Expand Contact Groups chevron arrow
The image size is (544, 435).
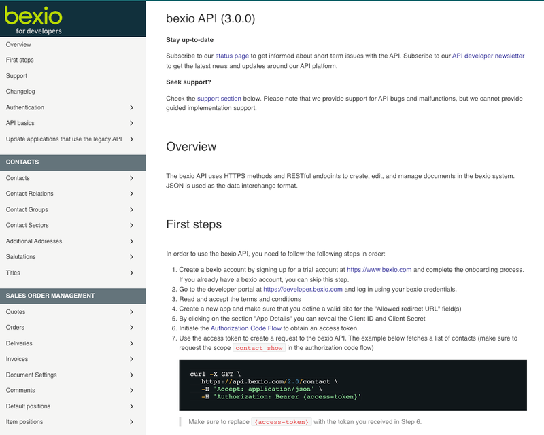pos(131,209)
